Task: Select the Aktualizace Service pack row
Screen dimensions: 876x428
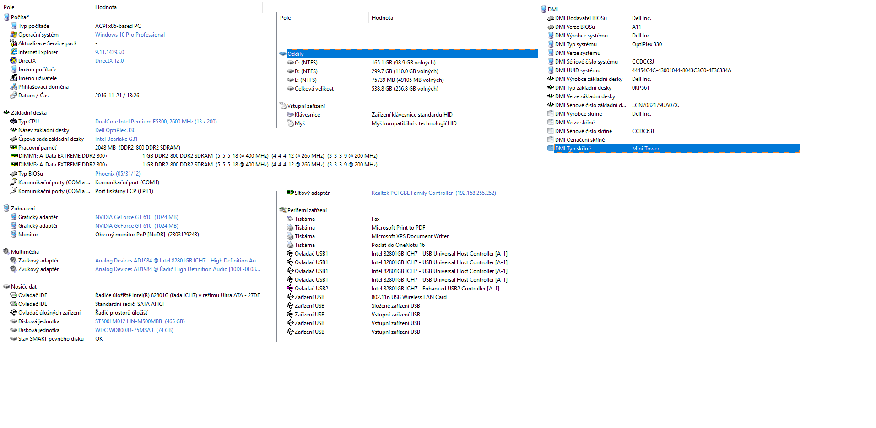Action: coord(48,43)
